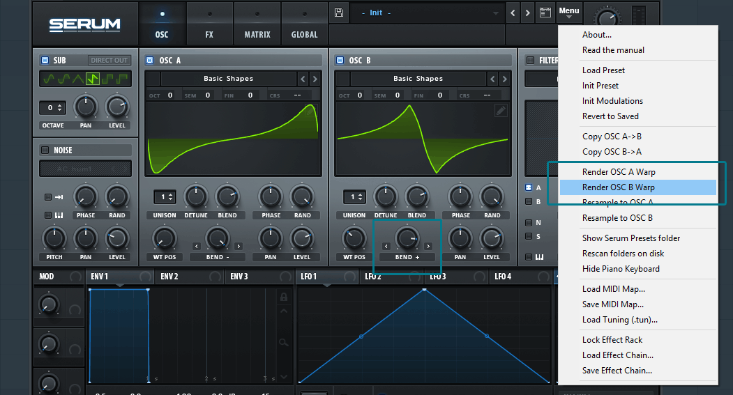
Task: Enable the NOISE oscillator
Action: [45, 150]
